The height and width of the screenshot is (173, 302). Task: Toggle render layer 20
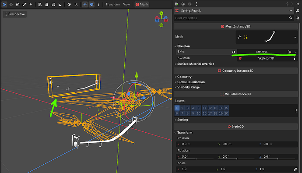point(226,113)
